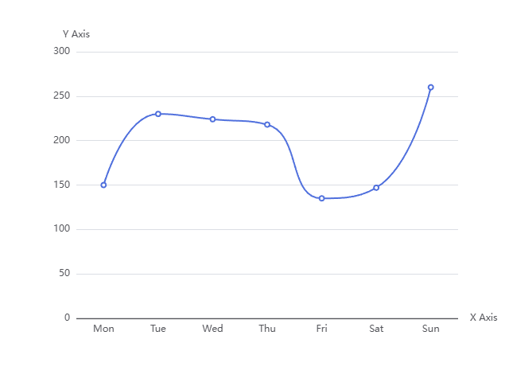The width and height of the screenshot is (509, 382).
Task: Select the 250 y-axis tick label
Action: pyautogui.click(x=62, y=96)
